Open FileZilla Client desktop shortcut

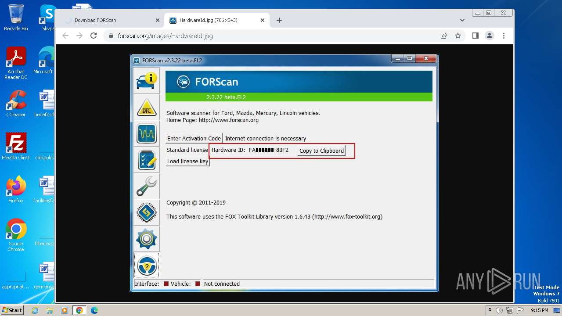click(x=16, y=146)
